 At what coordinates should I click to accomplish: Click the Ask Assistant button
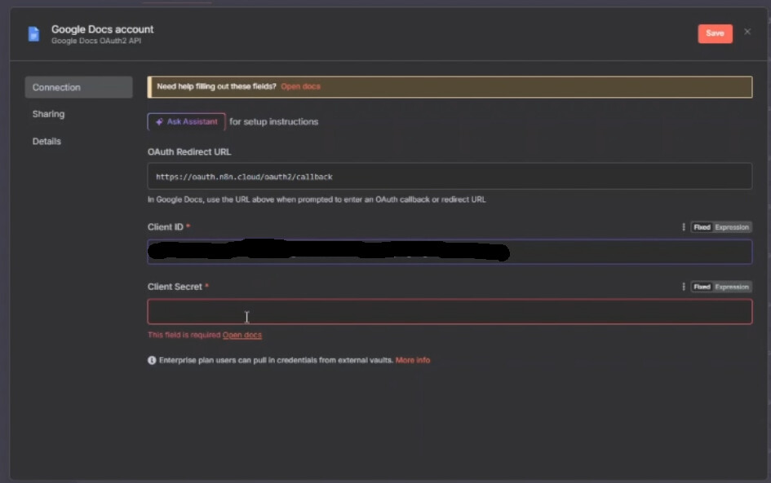click(x=186, y=121)
